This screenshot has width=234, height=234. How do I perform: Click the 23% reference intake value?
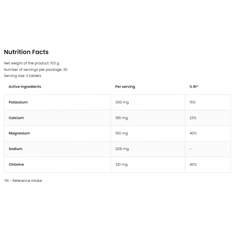tap(193, 118)
